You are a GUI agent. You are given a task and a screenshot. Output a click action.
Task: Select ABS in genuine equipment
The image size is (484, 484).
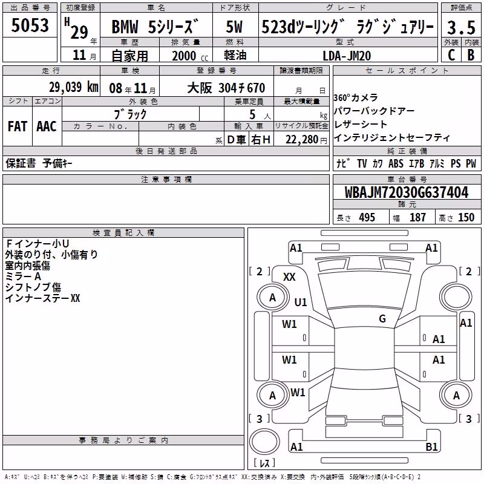tap(396, 163)
